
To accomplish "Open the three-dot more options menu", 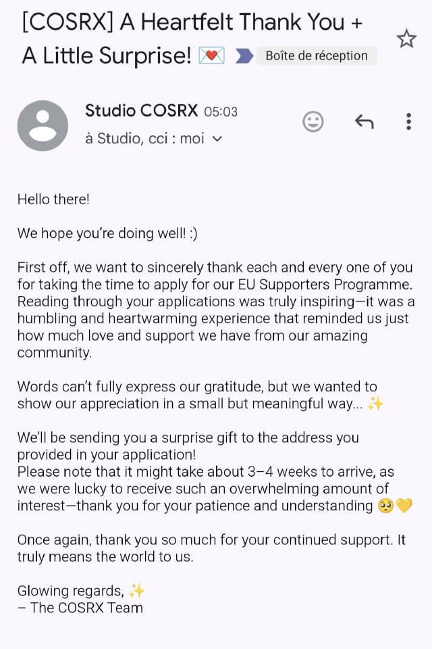I will coord(408,122).
